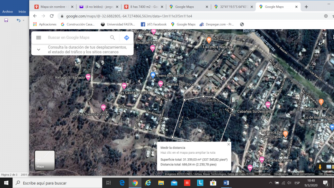334x188 pixels.
Task: Click the Refalando Bar marker
Action: click(321, 102)
